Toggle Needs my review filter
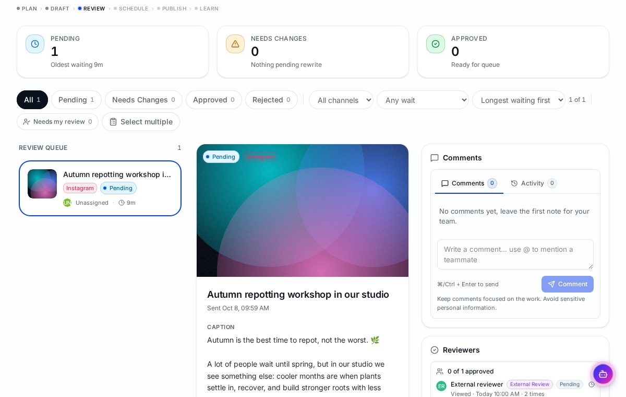This screenshot has height=397, width=626. [x=57, y=122]
